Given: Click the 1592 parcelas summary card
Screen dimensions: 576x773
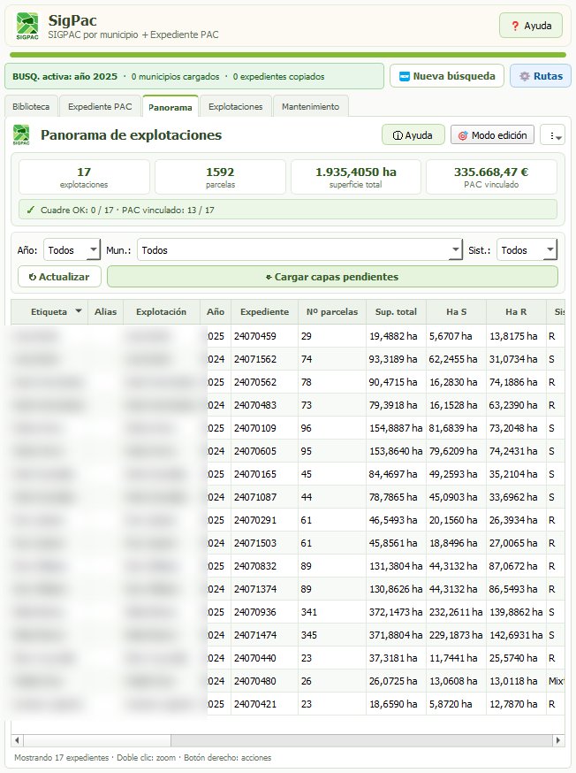Looking at the screenshot, I should 220,177.
